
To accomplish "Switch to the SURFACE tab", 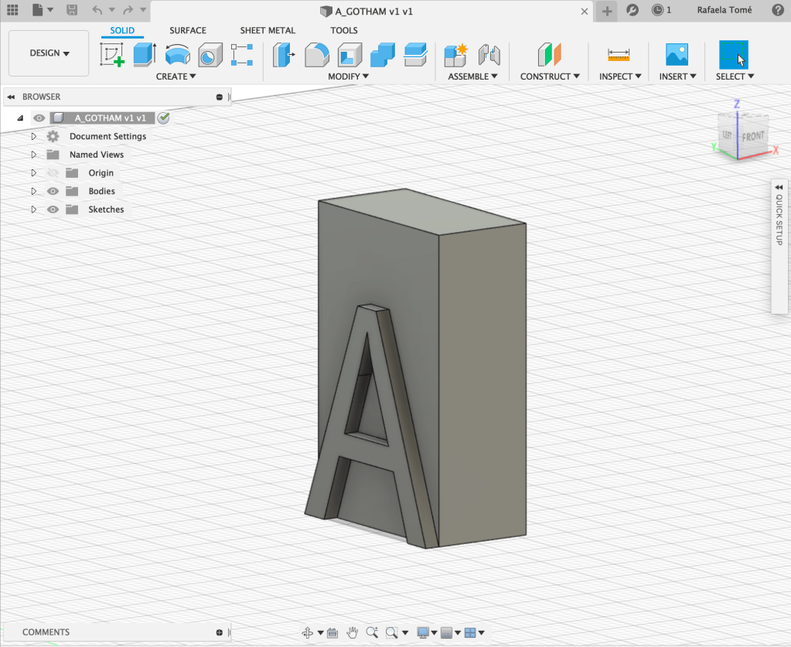I will point(188,31).
